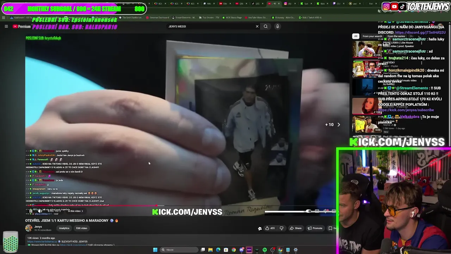
Task: Open browser apps grid in bookmarks bar
Action: pos(4,17)
